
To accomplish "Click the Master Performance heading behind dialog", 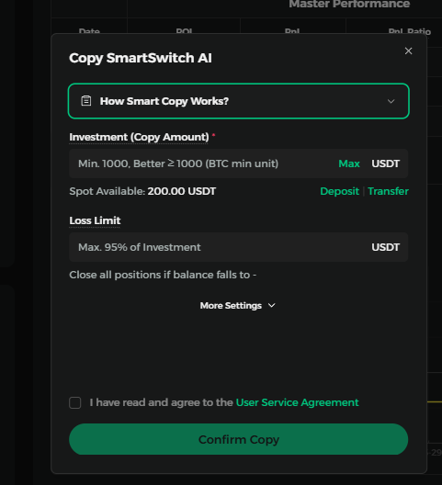I will pyautogui.click(x=349, y=4).
